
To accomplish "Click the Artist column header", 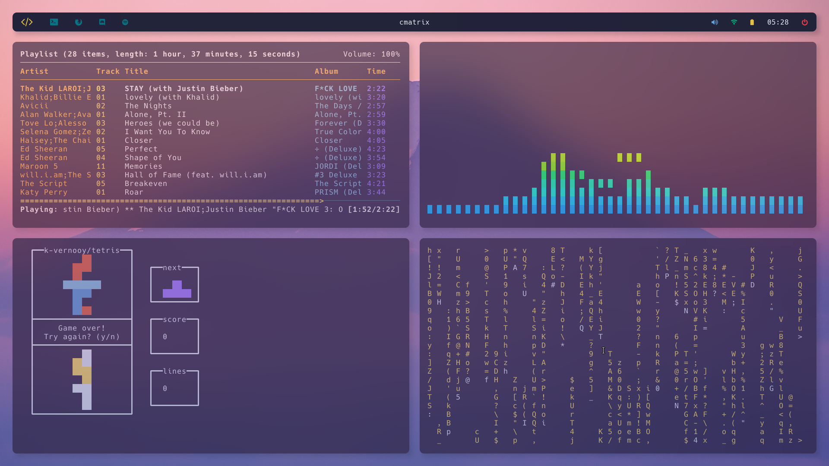I will [x=34, y=71].
